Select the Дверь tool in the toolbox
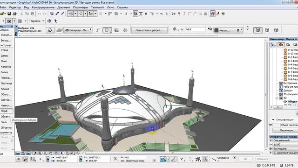This screenshot has height=168, width=298. pos(5,56)
